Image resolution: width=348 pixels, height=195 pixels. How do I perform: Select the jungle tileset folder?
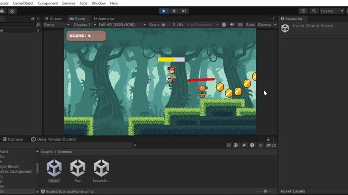tap(10, 166)
